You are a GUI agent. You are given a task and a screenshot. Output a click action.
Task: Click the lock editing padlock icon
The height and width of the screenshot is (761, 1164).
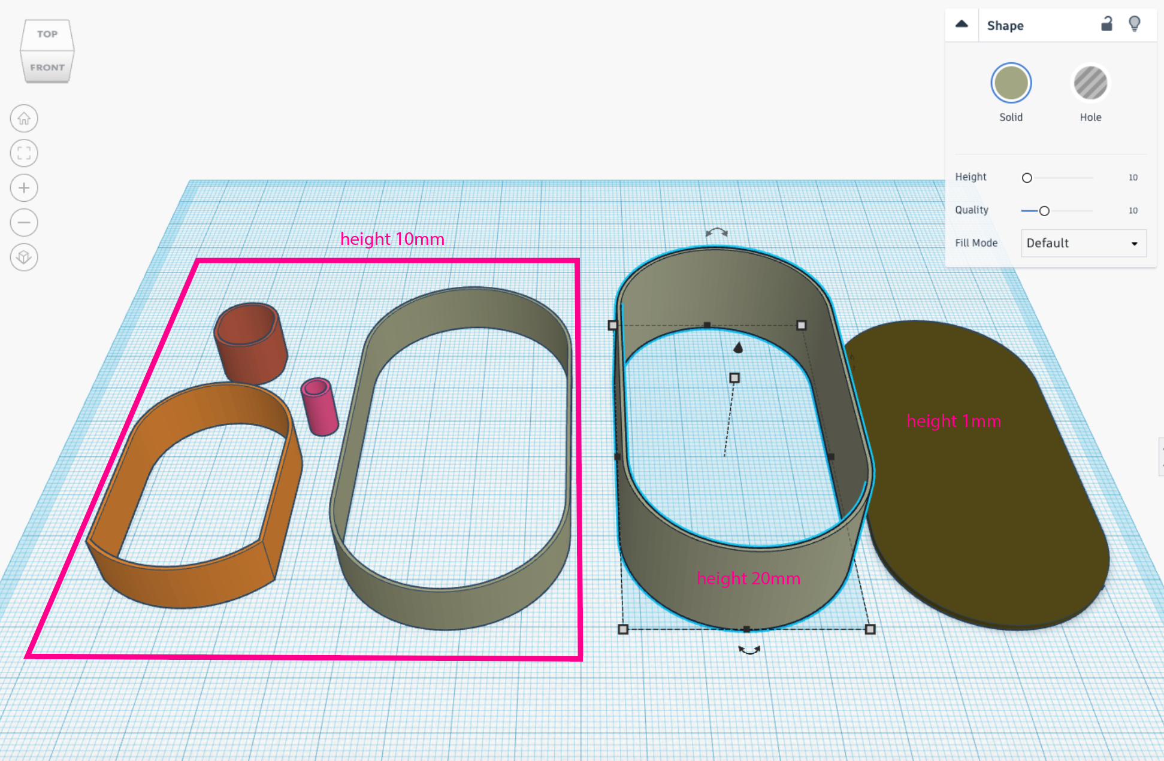click(x=1106, y=24)
